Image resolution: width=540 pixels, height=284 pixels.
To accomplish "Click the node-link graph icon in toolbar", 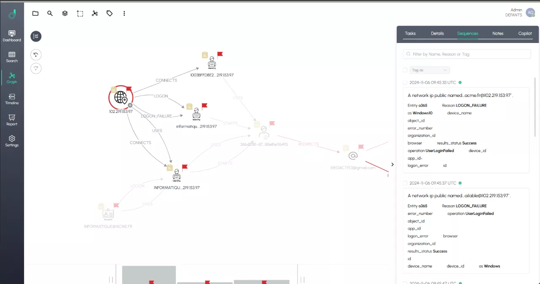I will tap(95, 13).
